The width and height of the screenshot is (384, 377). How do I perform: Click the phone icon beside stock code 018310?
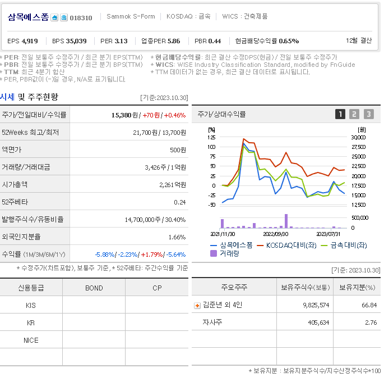point(64,17)
